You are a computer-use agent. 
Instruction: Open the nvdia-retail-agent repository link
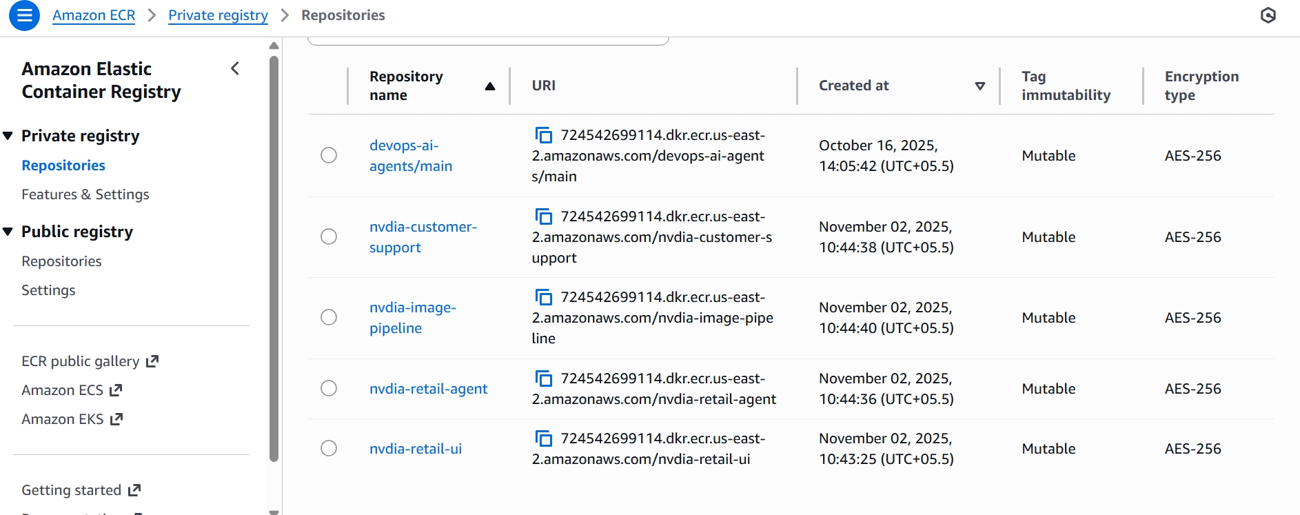pos(428,389)
